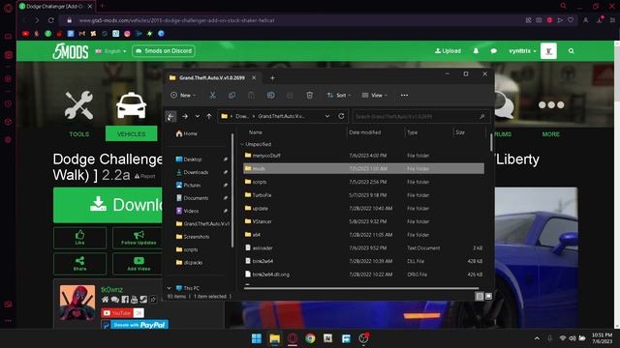Click the Share icon in File Explorer toolbar
The width and height of the screenshot is (620, 348).
pos(290,95)
